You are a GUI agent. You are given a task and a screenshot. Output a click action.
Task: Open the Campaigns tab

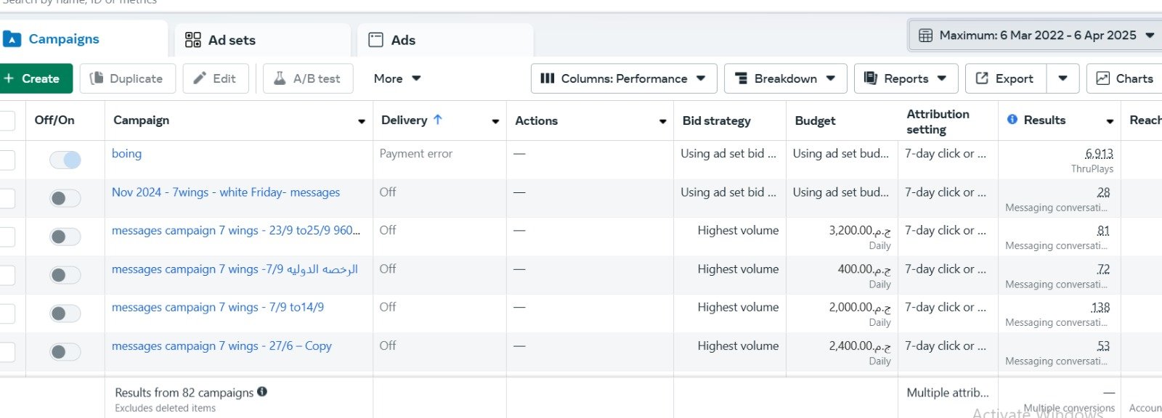[84, 39]
